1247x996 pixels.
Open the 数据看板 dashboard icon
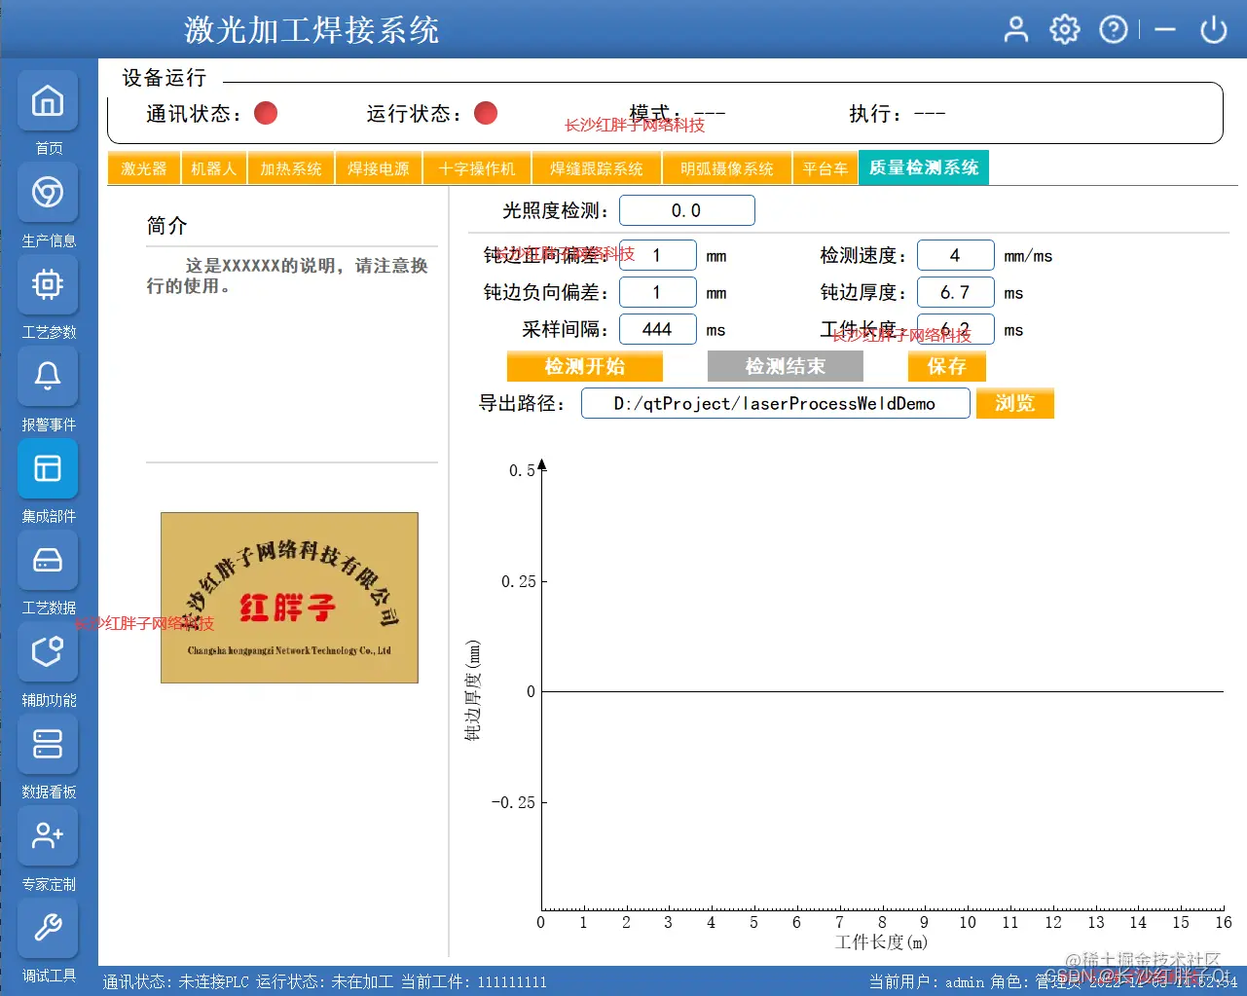(x=48, y=744)
